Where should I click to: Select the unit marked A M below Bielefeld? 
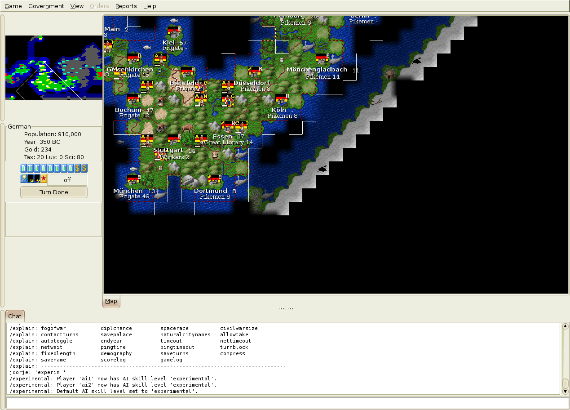[x=201, y=100]
